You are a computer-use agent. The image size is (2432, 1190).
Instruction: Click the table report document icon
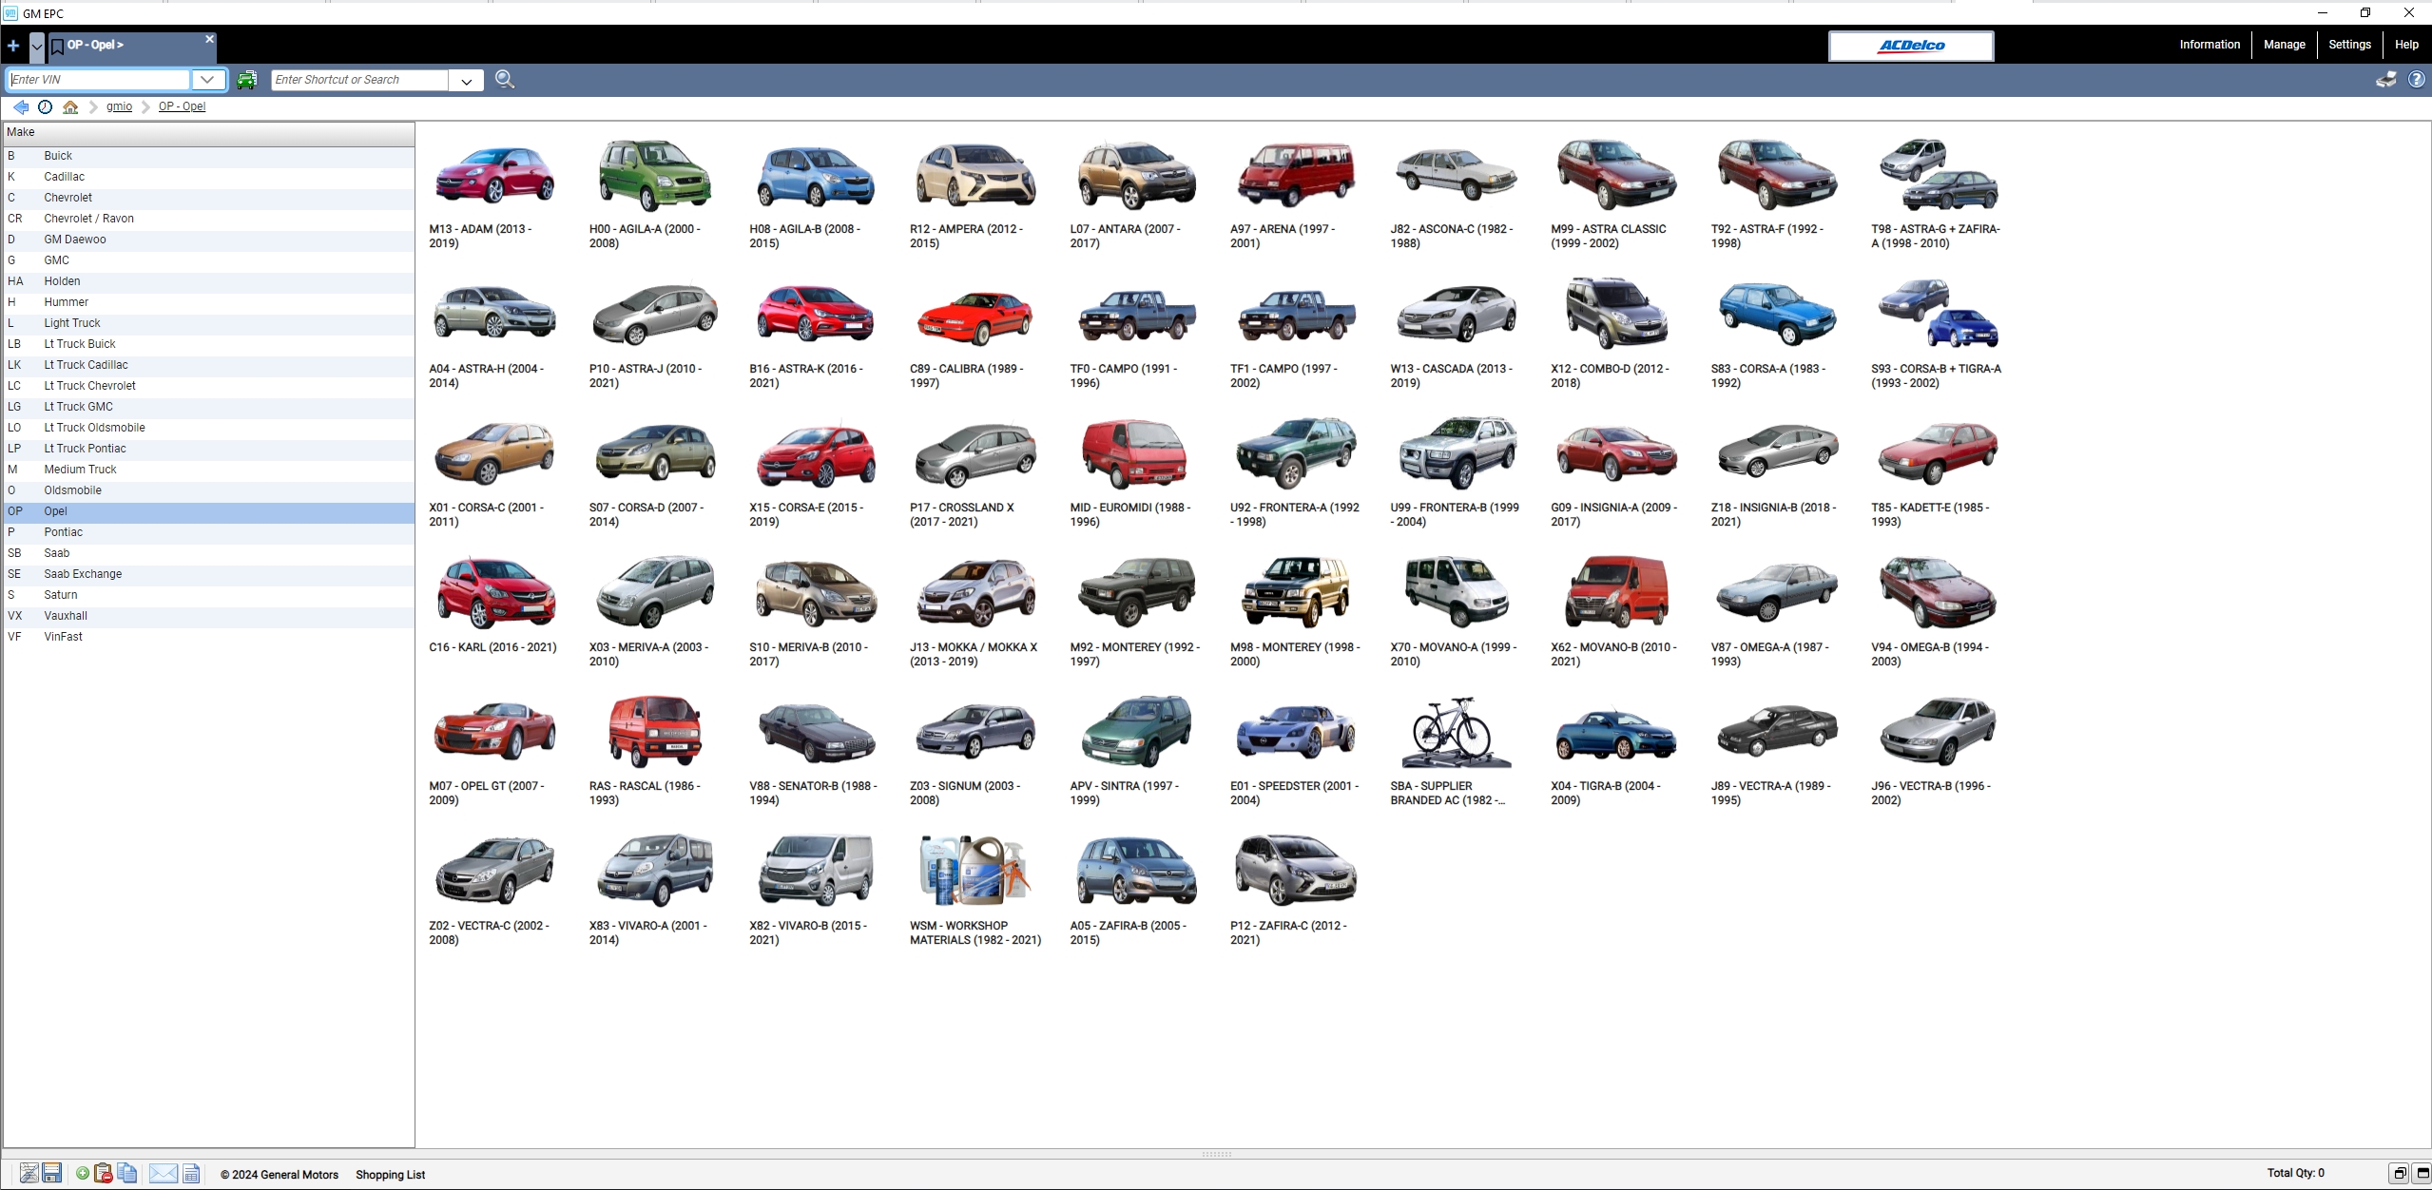tap(191, 1174)
